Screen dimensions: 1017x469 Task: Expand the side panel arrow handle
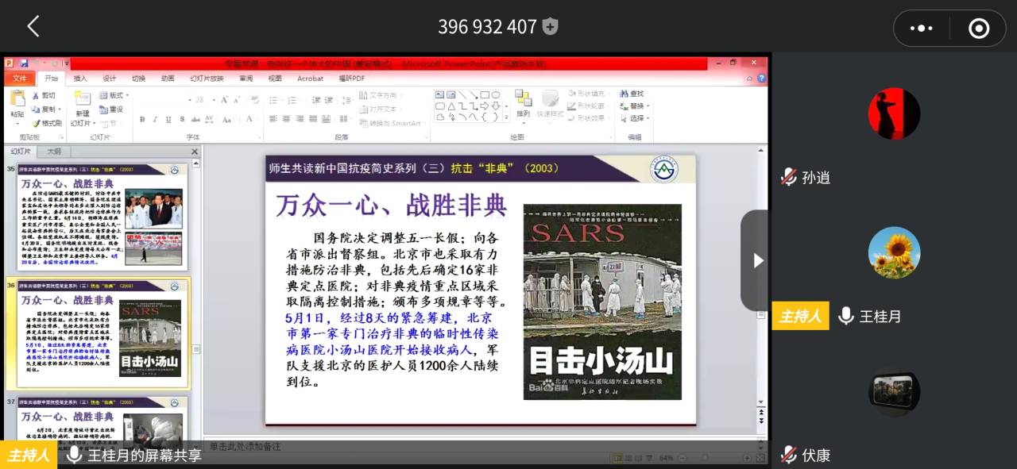point(757,260)
